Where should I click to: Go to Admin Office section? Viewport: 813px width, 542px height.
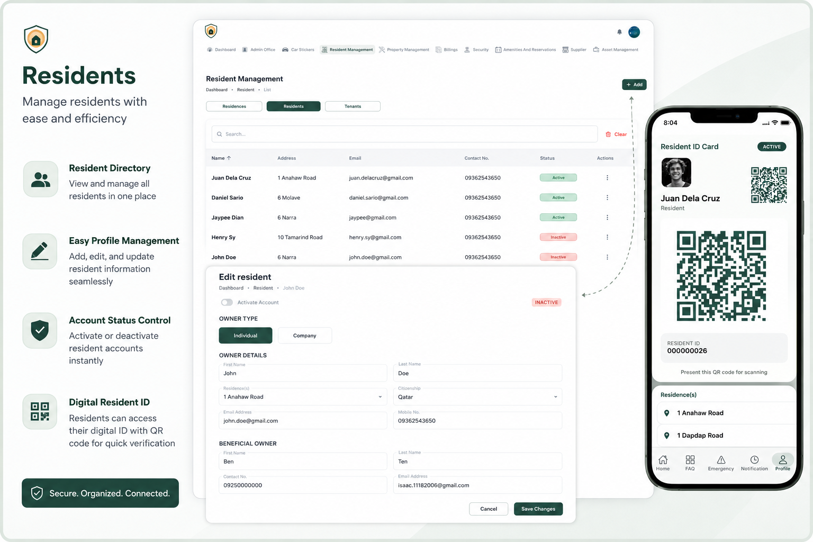click(259, 50)
